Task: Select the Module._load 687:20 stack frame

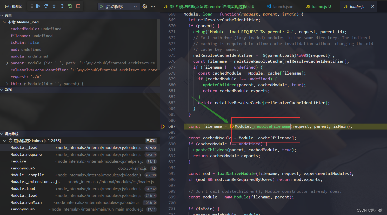Action: click(80, 148)
